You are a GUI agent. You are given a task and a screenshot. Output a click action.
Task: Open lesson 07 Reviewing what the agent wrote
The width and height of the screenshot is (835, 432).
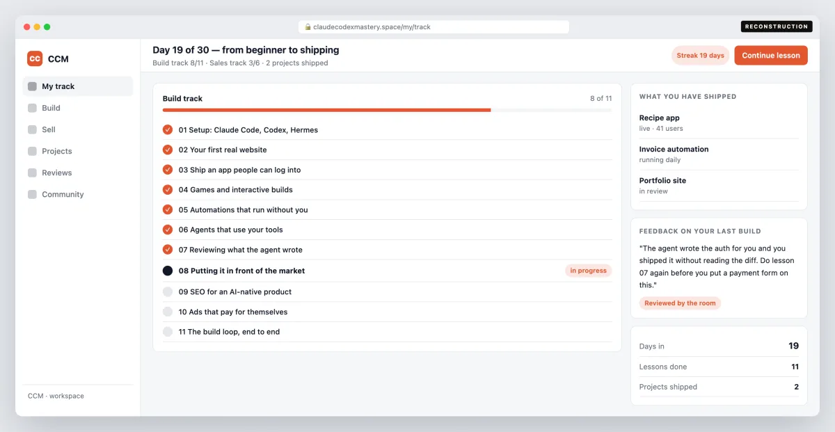pyautogui.click(x=388, y=250)
